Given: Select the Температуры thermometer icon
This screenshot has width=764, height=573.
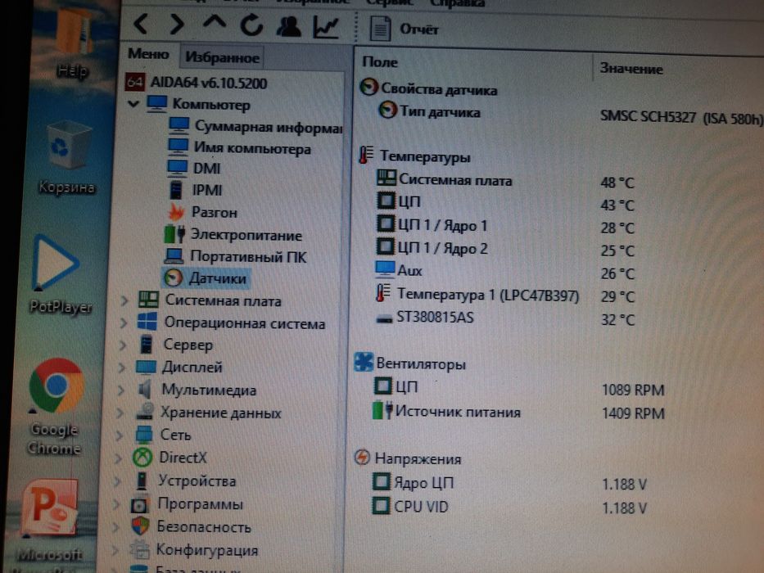Looking at the screenshot, I should tap(366, 155).
